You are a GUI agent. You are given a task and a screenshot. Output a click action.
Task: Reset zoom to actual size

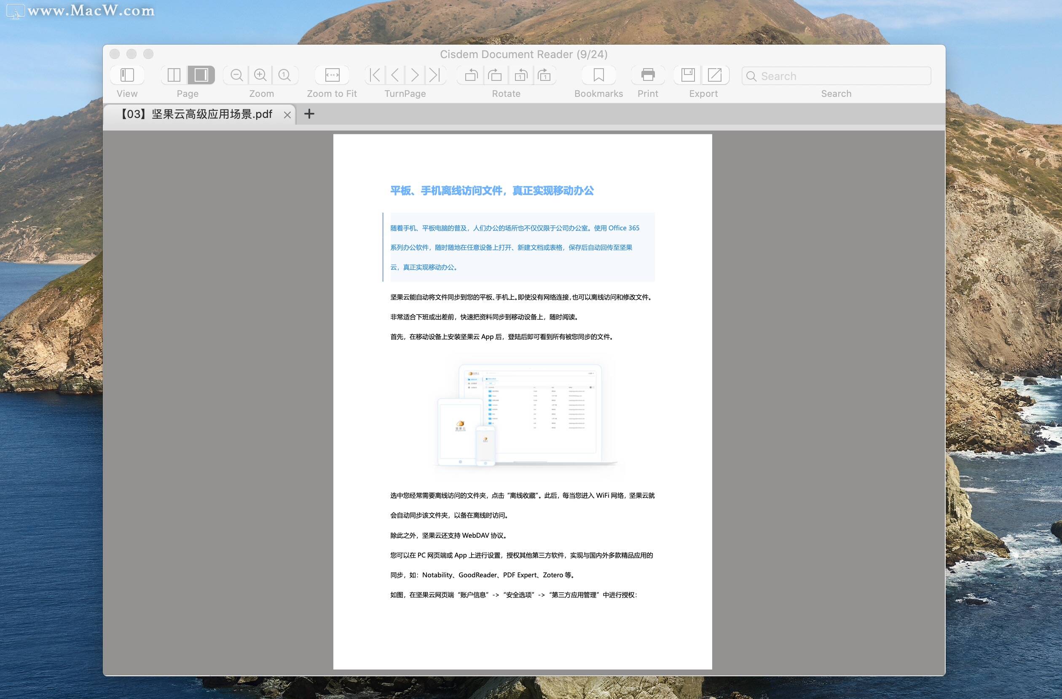[x=285, y=75]
